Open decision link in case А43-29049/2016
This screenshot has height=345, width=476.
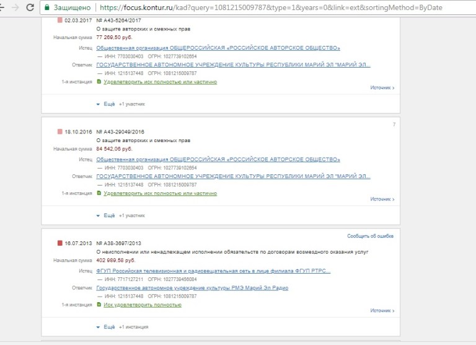pos(161,194)
